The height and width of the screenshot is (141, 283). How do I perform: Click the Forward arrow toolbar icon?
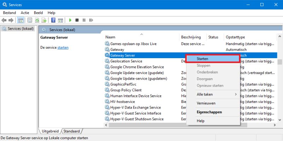point(11,20)
